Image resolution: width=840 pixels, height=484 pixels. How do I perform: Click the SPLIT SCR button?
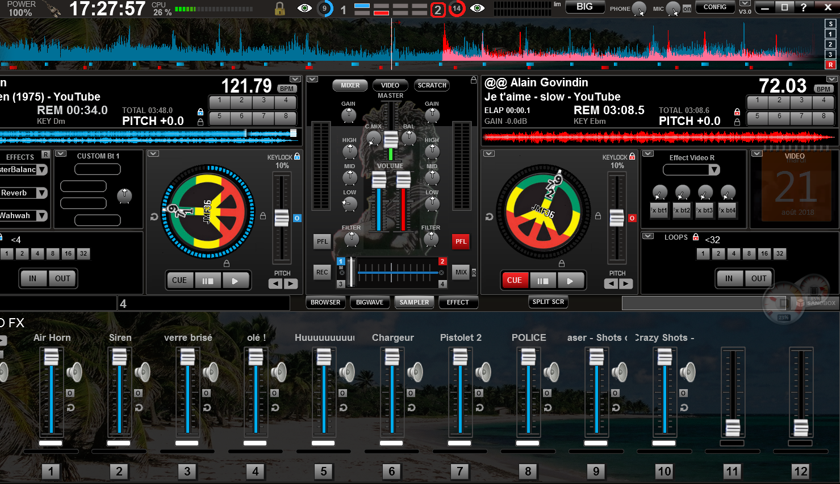548,302
